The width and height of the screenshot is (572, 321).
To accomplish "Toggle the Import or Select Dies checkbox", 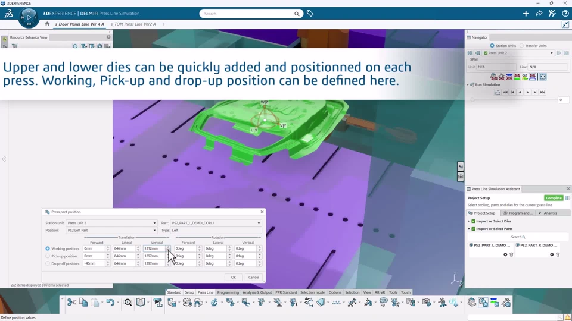I will point(474,221).
